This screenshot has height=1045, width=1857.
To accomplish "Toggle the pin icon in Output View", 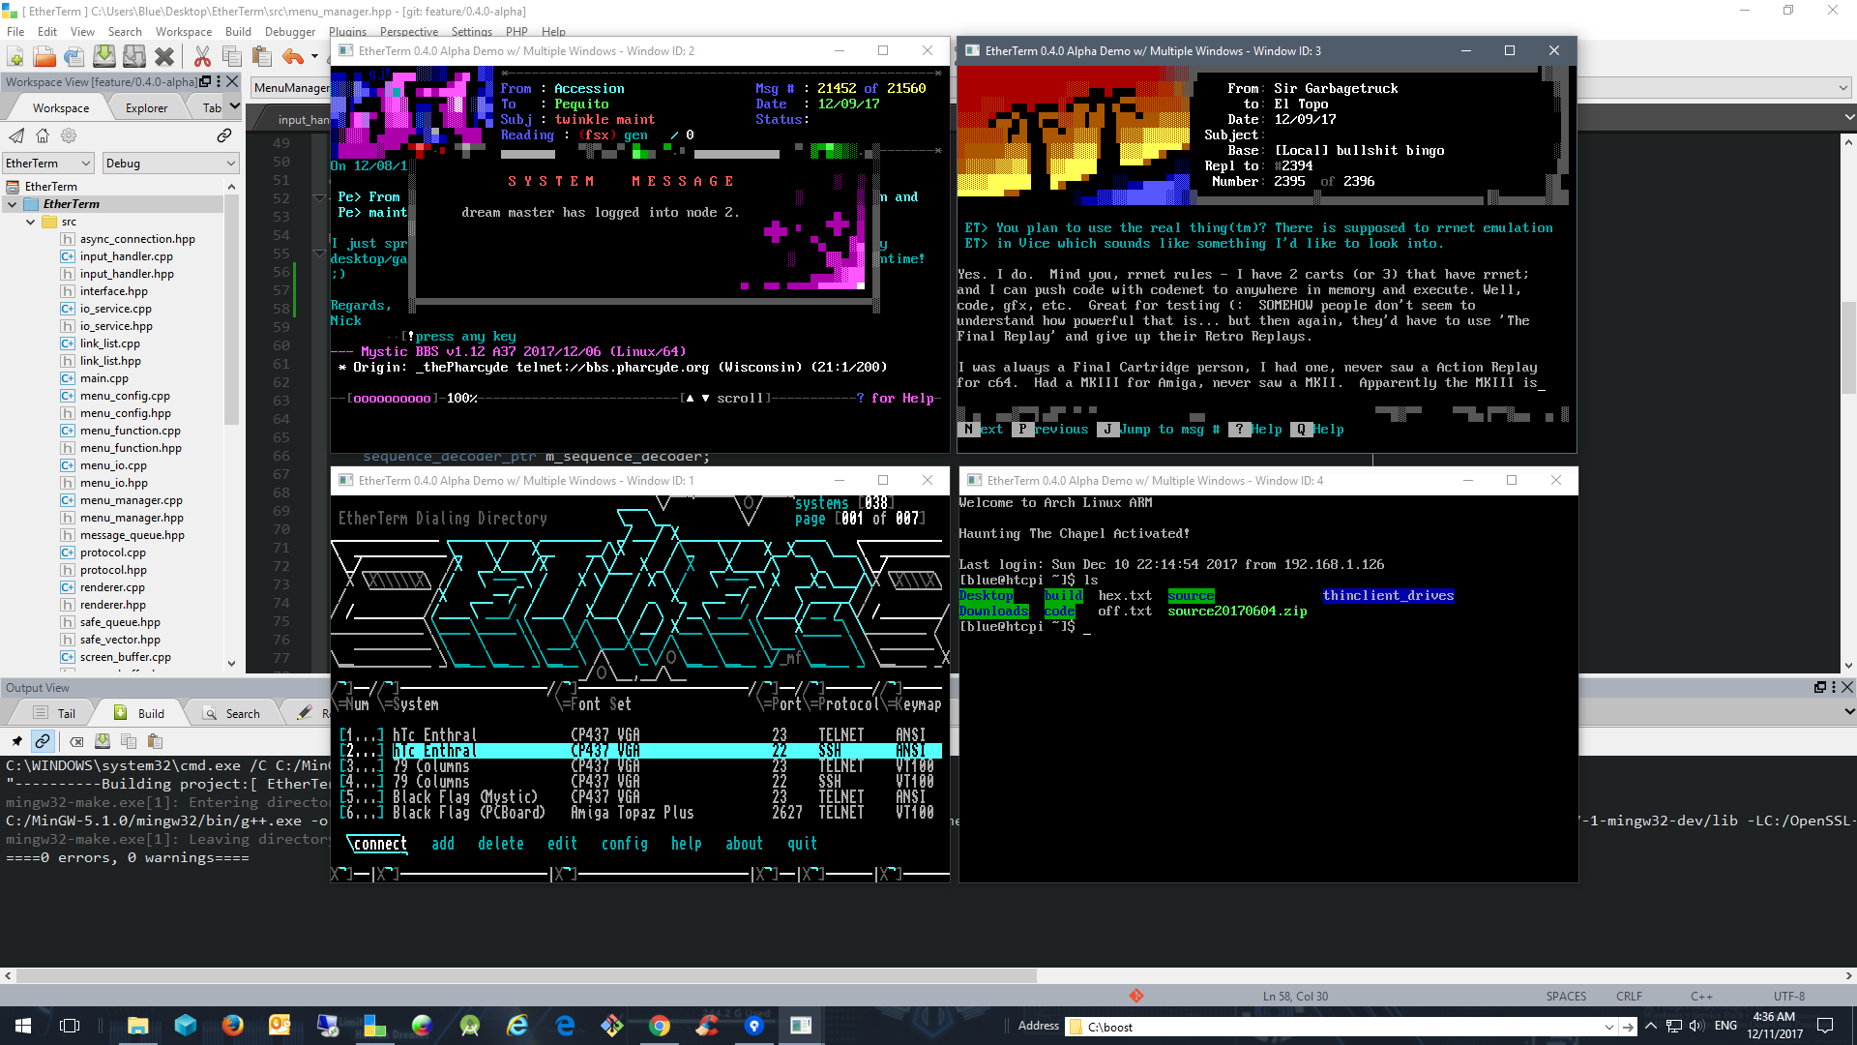I will coord(16,742).
